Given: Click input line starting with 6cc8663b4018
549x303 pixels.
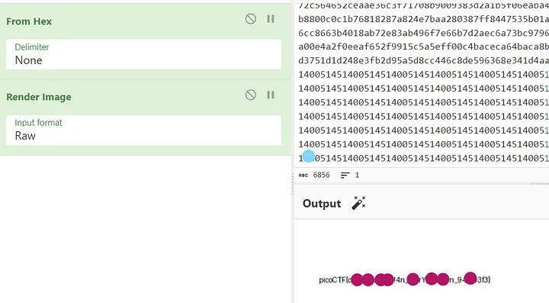Looking at the screenshot, I should point(424,33).
